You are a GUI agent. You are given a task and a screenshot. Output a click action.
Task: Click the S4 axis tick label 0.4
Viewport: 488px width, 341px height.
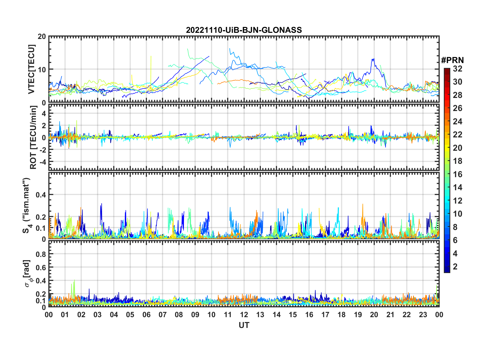point(41,195)
